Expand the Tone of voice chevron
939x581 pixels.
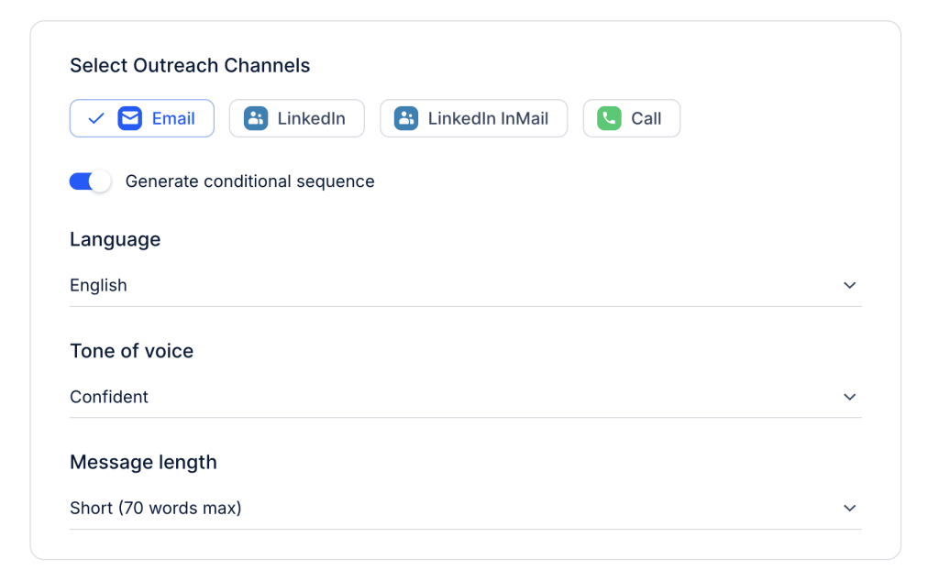pyautogui.click(x=850, y=397)
